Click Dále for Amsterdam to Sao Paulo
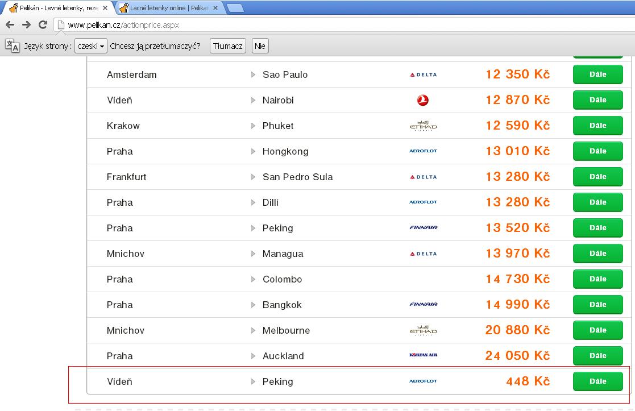The image size is (635, 411). click(597, 74)
